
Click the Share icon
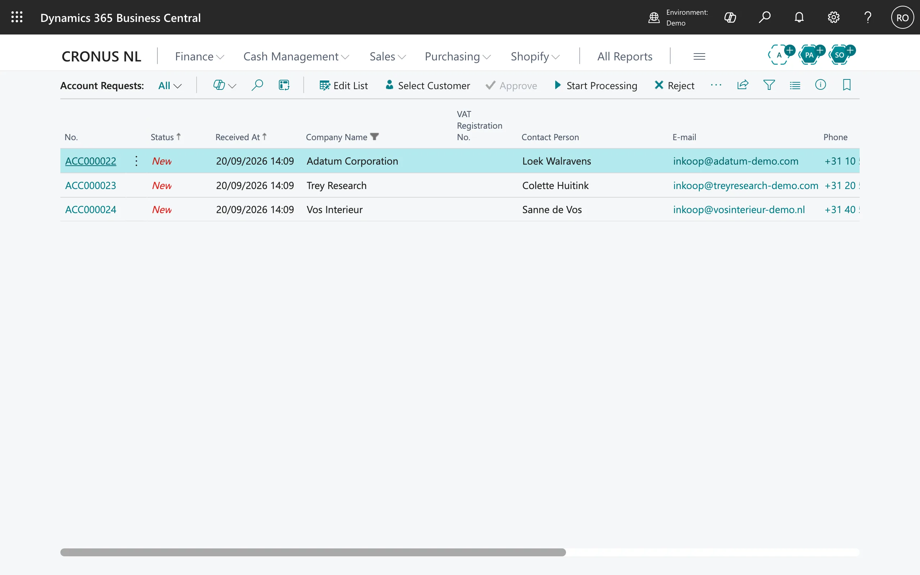coord(742,85)
